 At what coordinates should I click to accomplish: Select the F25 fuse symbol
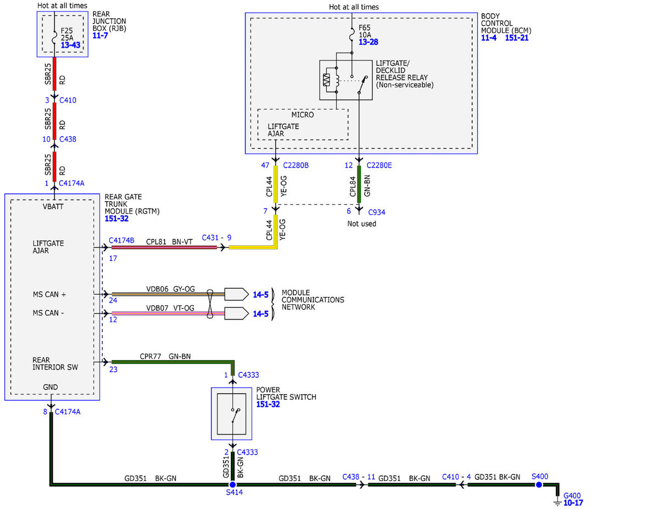point(54,38)
